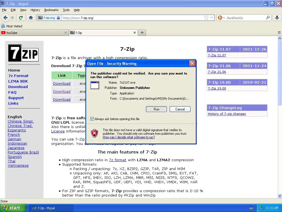Image resolution: width=282 pixels, height=212 pixels.
Task: Click the Cancel button
Action: (180, 109)
